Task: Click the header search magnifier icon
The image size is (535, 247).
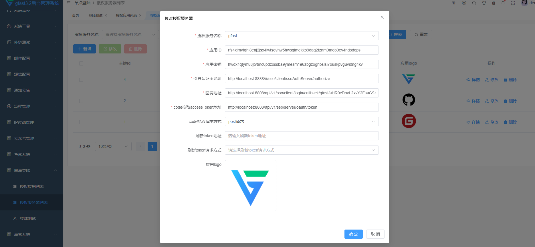Action: click(474, 3)
